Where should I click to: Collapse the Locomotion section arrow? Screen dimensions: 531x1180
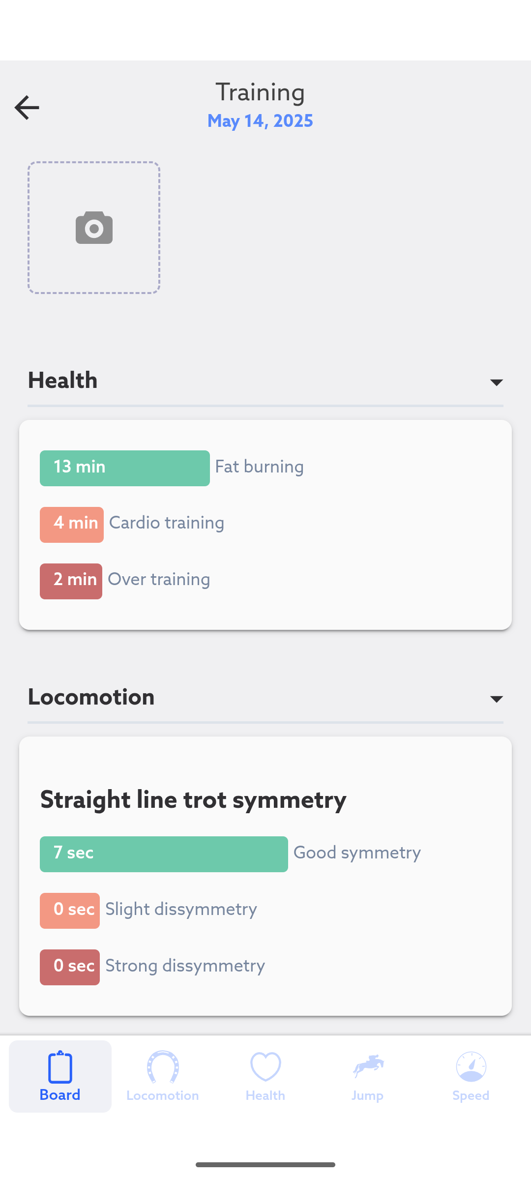coord(497,699)
